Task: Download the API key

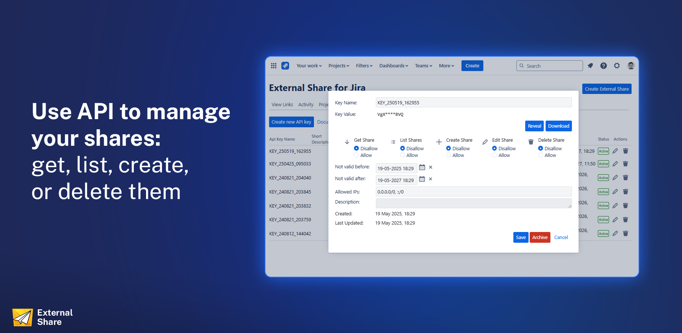Action: (x=559, y=126)
